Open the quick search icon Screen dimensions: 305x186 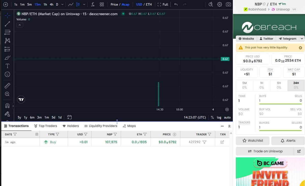pos(211,4)
